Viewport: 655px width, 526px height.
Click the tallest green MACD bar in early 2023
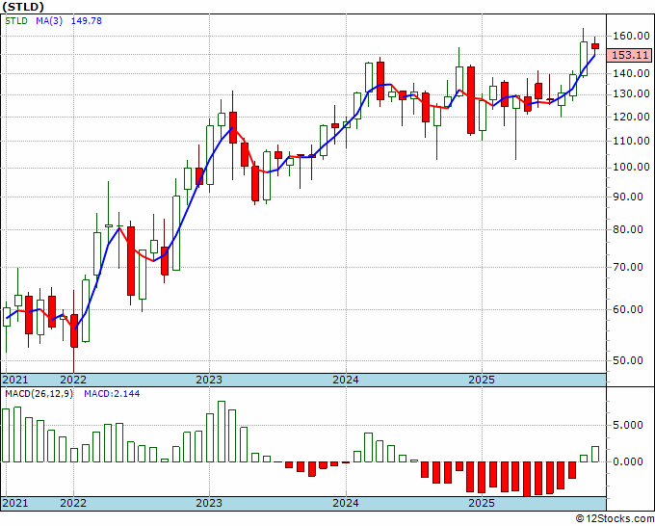click(222, 432)
